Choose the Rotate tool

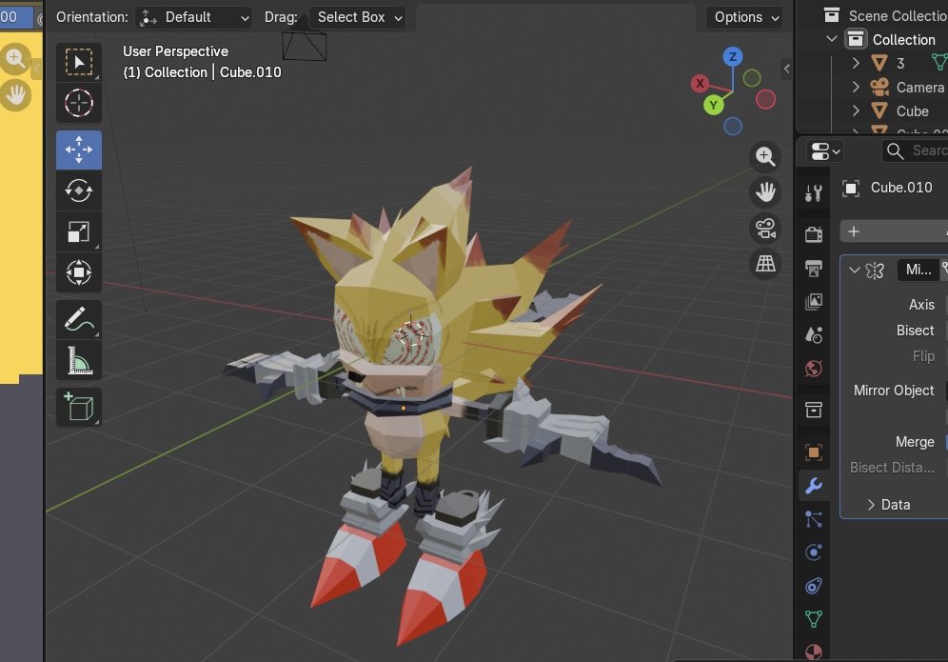79,191
